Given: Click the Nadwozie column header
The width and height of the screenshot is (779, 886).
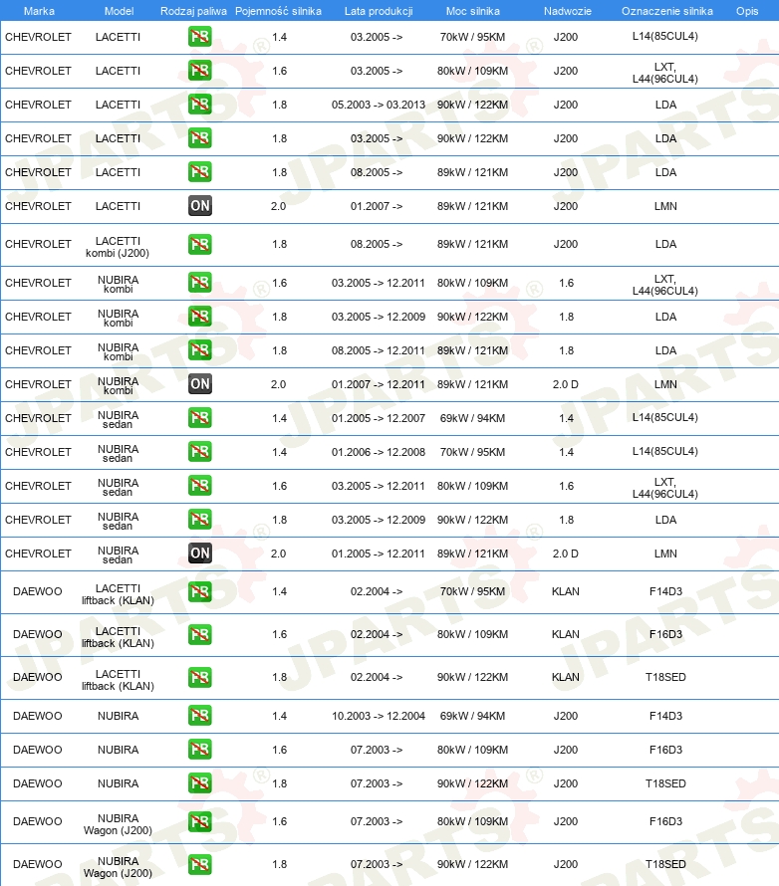Looking at the screenshot, I should (568, 11).
